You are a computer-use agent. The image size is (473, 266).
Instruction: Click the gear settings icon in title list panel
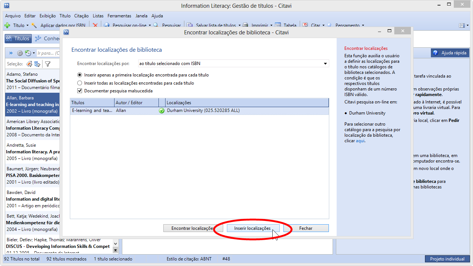point(20,53)
